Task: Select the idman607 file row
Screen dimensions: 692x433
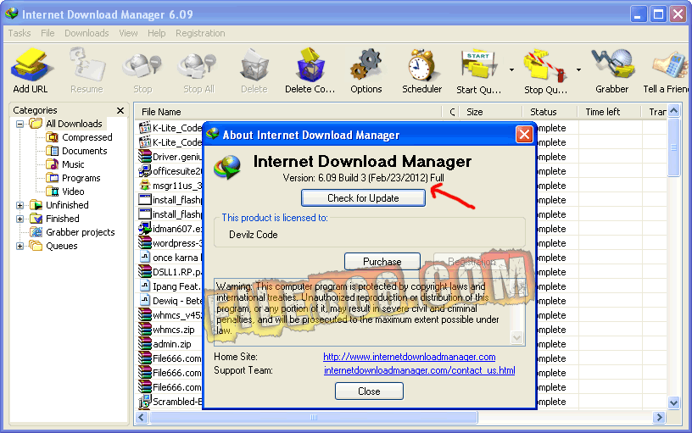Action: [x=170, y=229]
